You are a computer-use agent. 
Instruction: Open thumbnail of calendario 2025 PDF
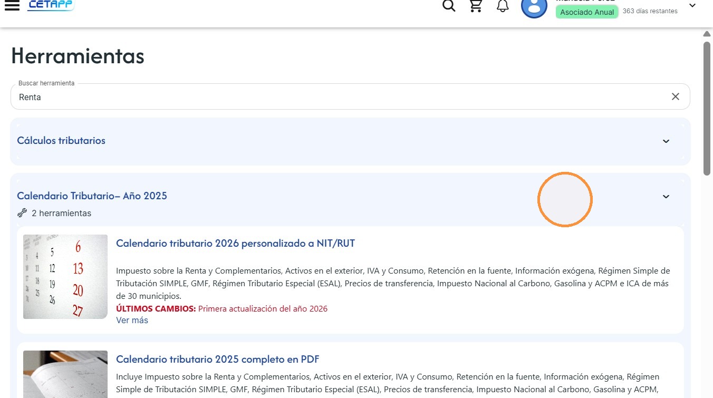[x=65, y=374]
